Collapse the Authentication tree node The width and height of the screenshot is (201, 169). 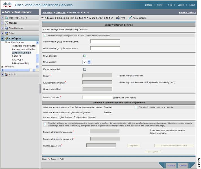click(x=6, y=42)
